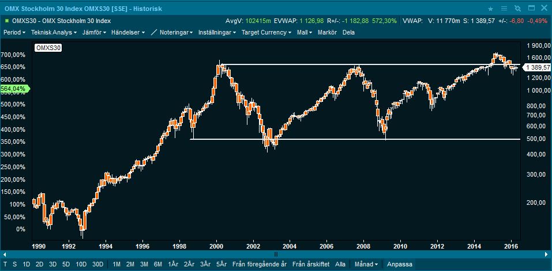Click the OMXS30 - OMX Stockholm 30 Index name
This screenshot has height=271, width=552.
[61, 21]
